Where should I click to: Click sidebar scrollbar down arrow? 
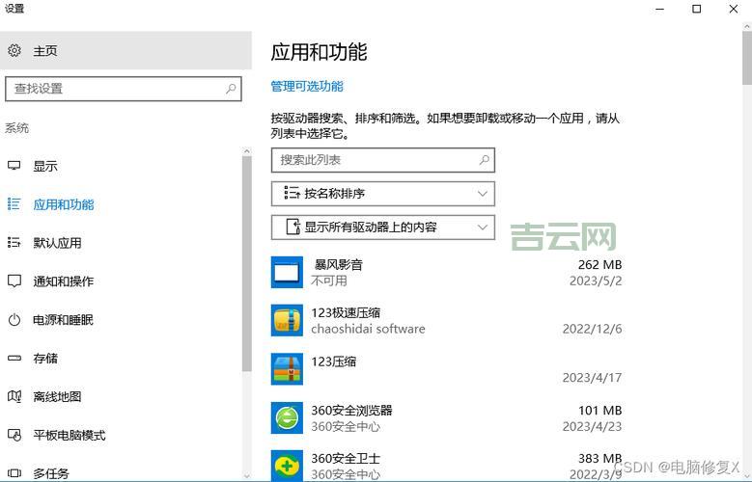point(246,476)
